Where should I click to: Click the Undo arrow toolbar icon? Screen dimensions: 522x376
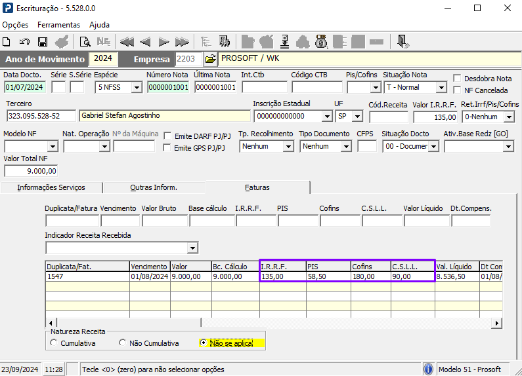point(25,42)
